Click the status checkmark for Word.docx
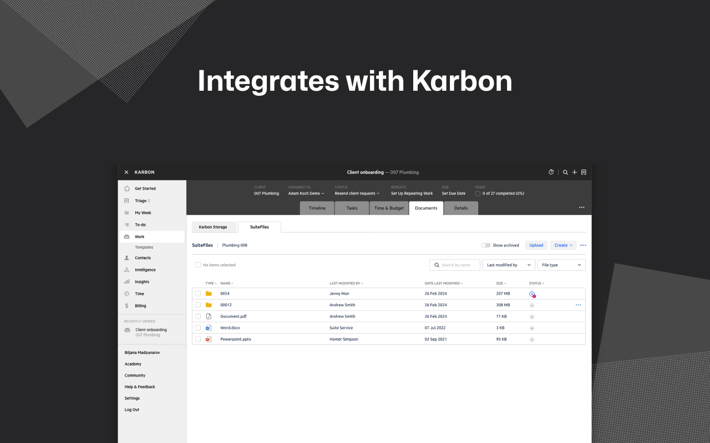The width and height of the screenshot is (710, 443). [x=532, y=328]
